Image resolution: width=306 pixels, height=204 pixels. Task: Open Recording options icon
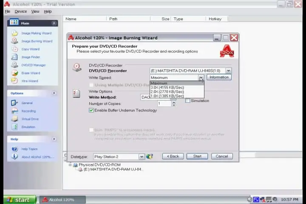click(x=14, y=110)
